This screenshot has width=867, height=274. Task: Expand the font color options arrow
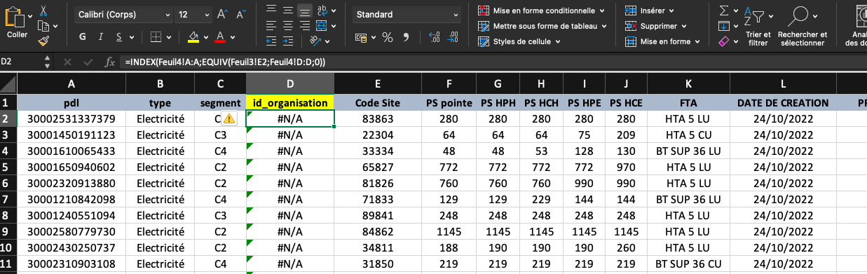[233, 36]
